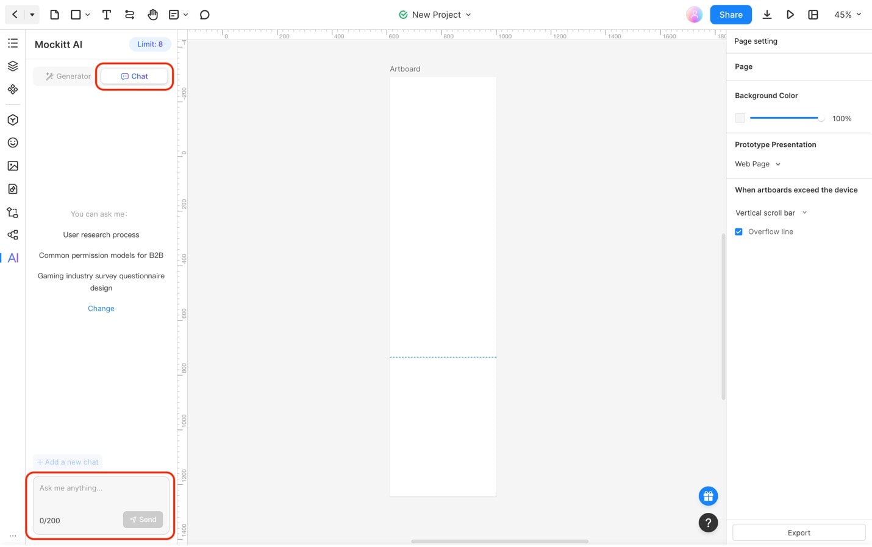
Task: Select the Artboard label on canvas
Action: (x=405, y=69)
